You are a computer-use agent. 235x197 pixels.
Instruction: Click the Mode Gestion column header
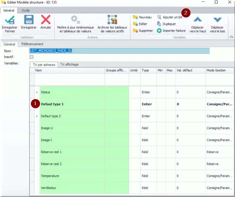pos(220,70)
